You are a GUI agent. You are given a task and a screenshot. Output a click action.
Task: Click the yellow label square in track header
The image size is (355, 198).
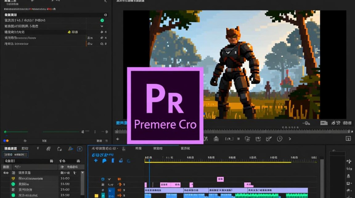(96, 196)
